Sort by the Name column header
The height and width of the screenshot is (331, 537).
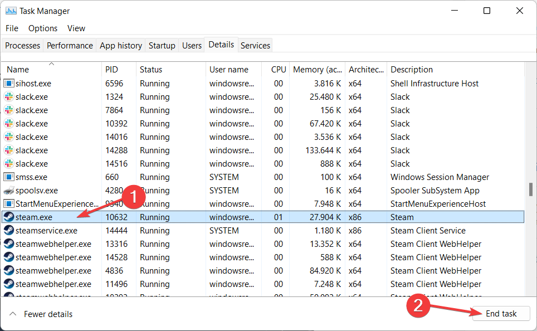tap(51, 70)
